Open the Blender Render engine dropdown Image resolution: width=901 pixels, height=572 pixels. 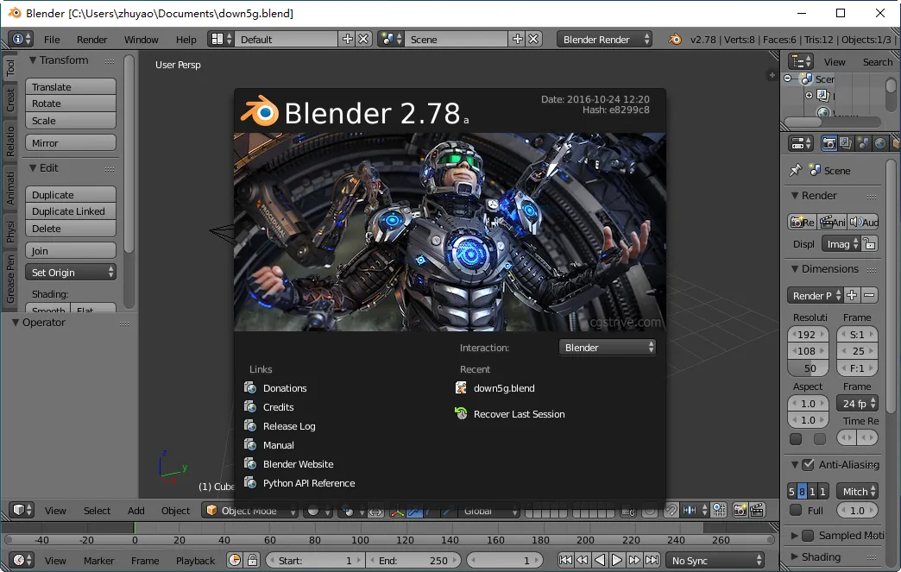tap(604, 39)
